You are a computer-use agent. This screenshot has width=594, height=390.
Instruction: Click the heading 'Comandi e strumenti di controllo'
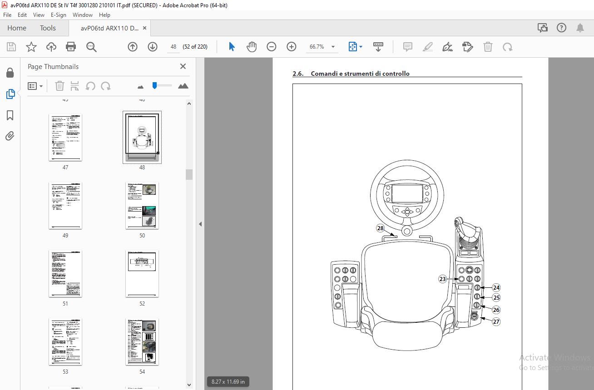(x=360, y=74)
